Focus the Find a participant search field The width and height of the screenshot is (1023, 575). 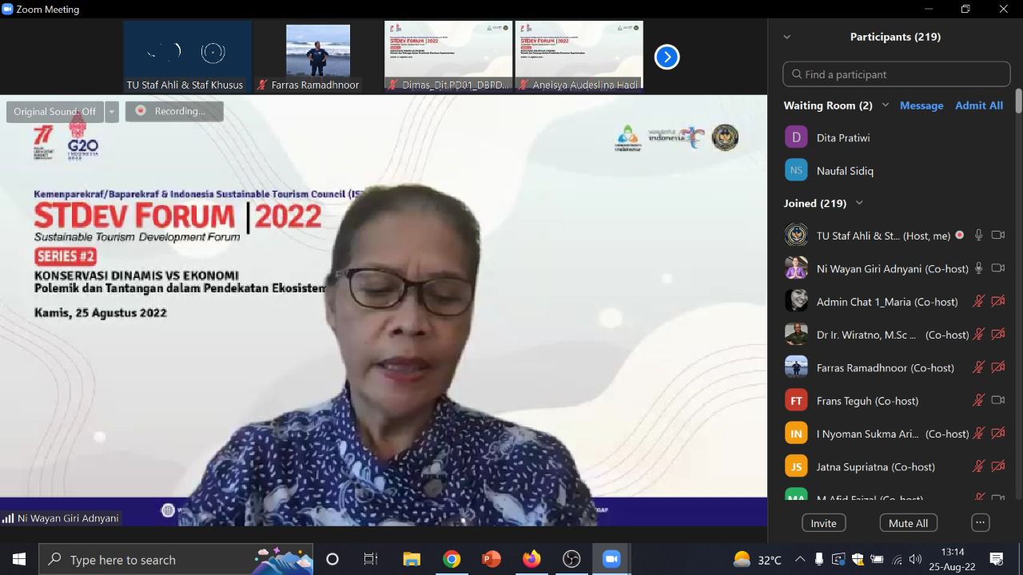tap(897, 74)
